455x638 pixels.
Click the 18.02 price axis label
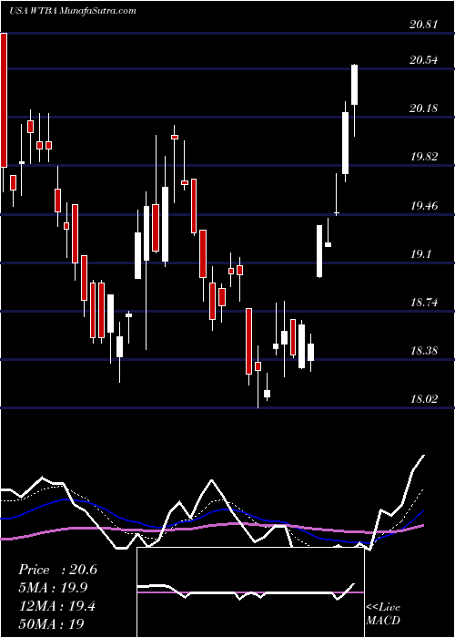pos(424,399)
